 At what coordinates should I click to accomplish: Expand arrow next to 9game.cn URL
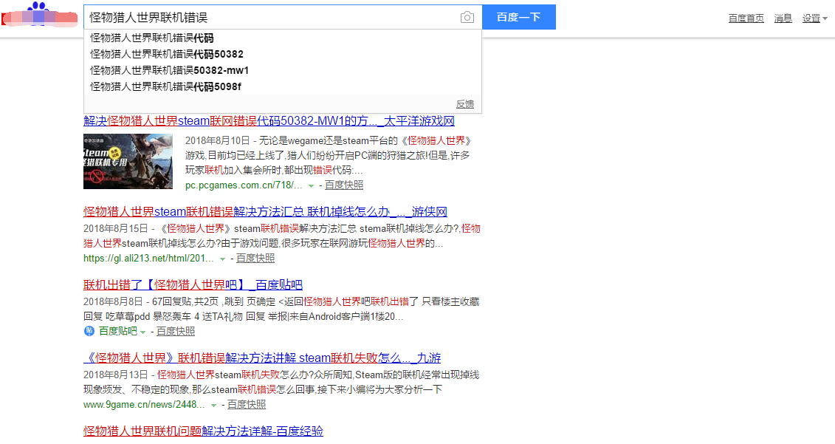tap(213, 405)
